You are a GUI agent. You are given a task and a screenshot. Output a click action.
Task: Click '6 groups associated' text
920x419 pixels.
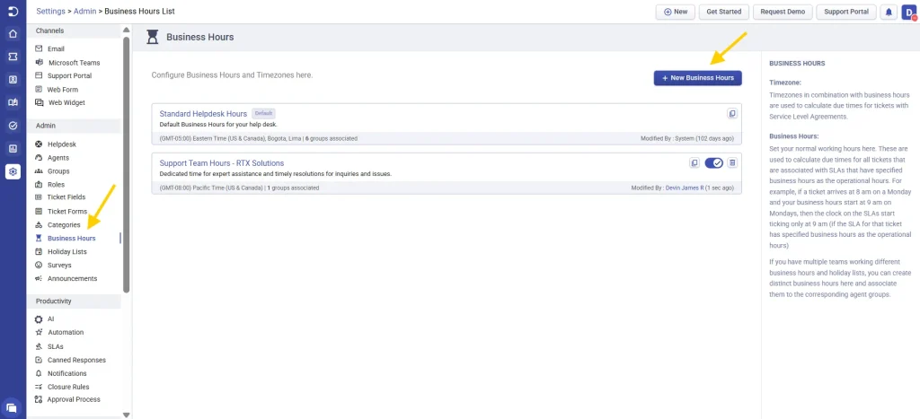[332, 139]
